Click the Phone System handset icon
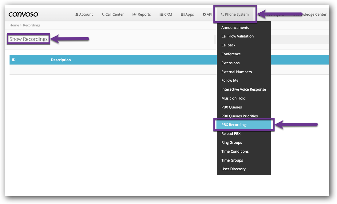The width and height of the screenshot is (337, 204). pyautogui.click(x=222, y=14)
